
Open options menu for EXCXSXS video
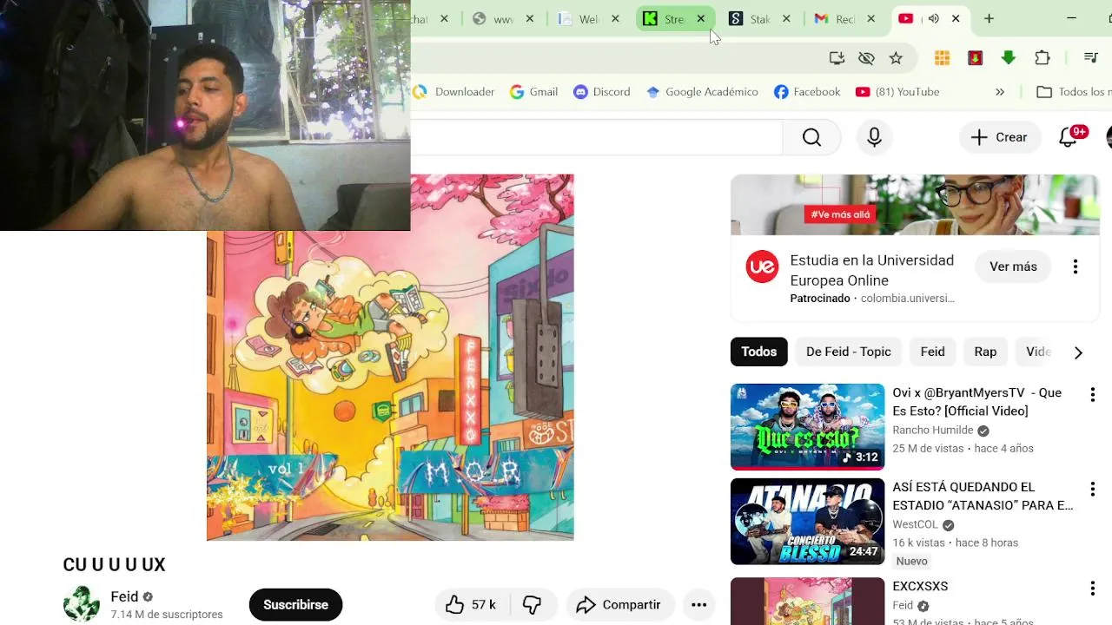tap(1092, 589)
